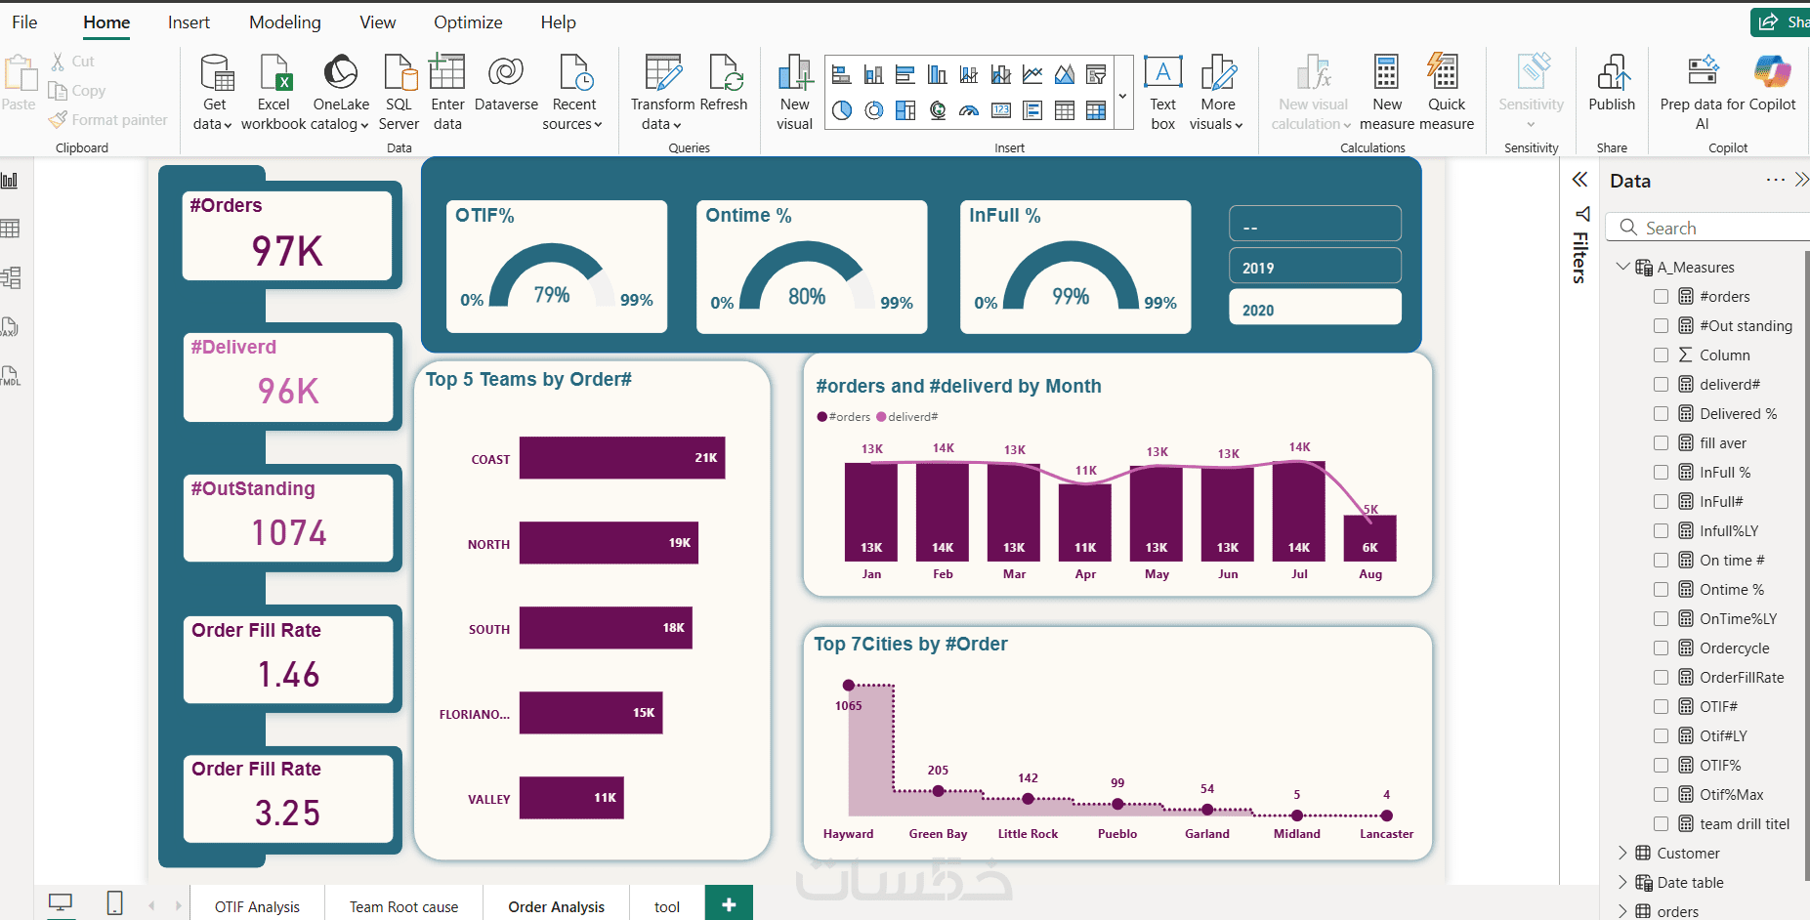This screenshot has width=1810, height=920.
Task: Check the Column field checkbox
Action: point(1661,355)
